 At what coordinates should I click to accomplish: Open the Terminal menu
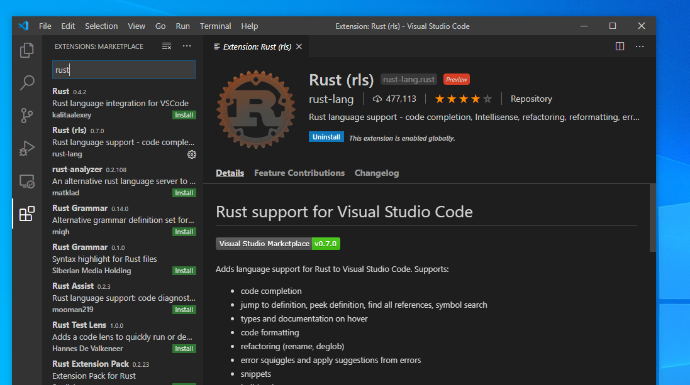215,26
